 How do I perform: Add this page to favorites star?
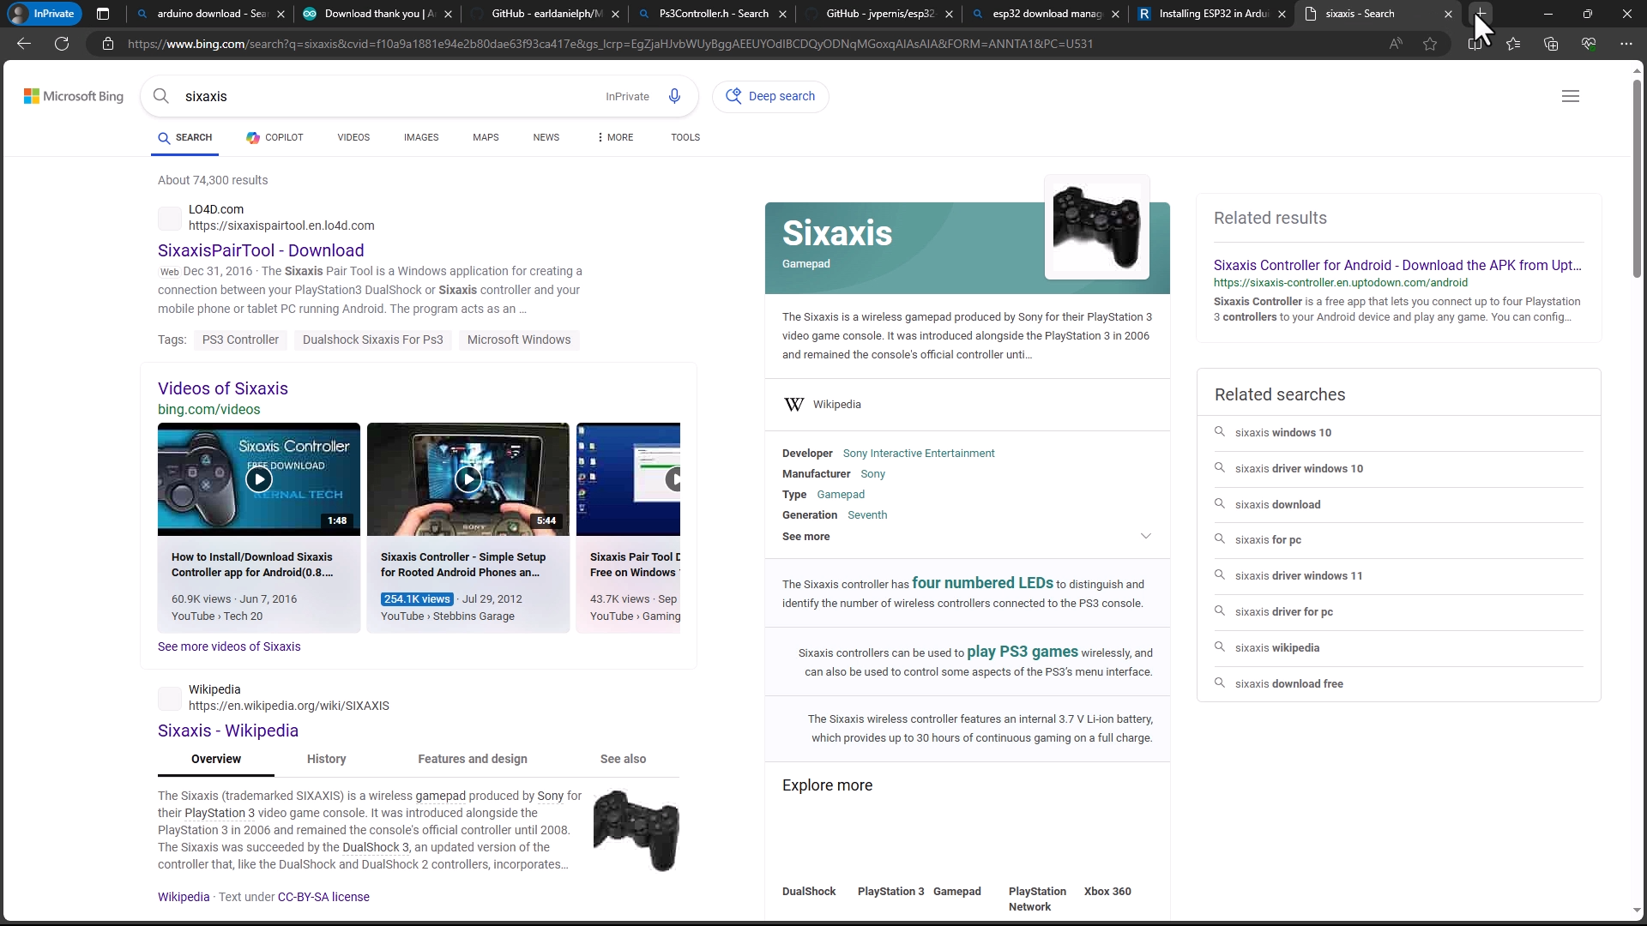coord(1430,44)
